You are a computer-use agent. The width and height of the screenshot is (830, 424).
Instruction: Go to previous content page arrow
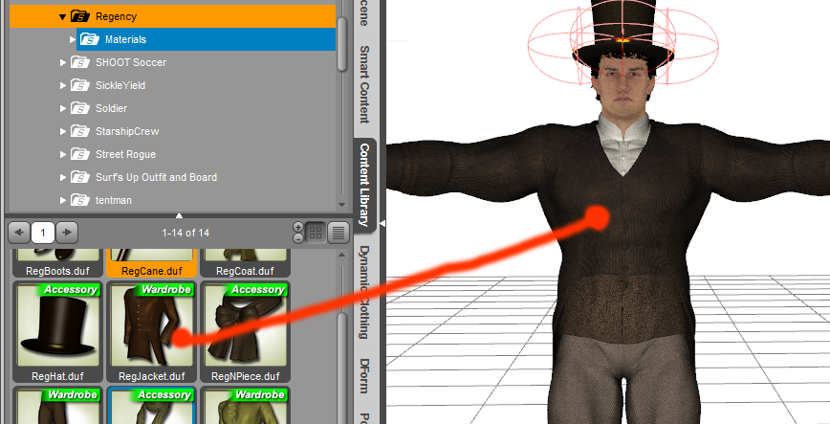19,233
